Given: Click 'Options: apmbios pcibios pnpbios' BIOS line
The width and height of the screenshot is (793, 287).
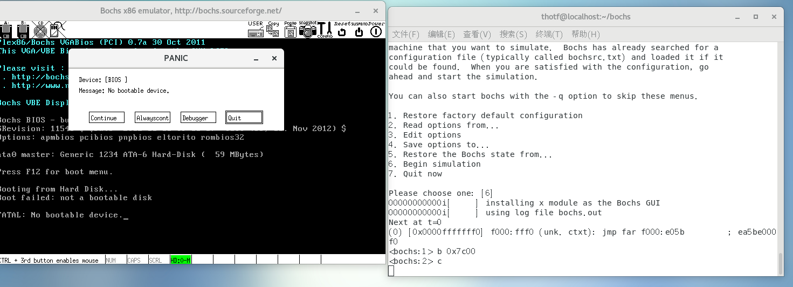Looking at the screenshot, I should point(122,137).
